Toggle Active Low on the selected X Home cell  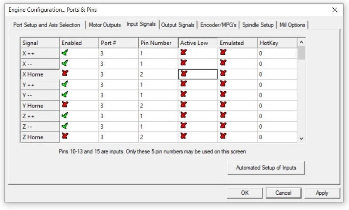pyautogui.click(x=184, y=74)
